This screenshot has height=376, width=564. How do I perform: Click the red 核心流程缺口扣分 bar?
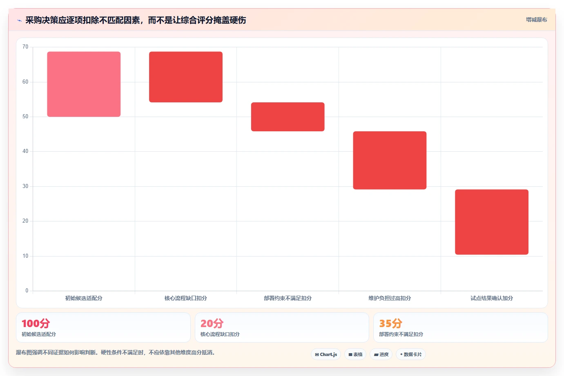tap(186, 77)
